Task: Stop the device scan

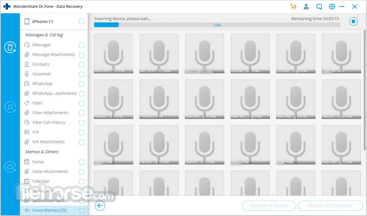Action: 353,22
